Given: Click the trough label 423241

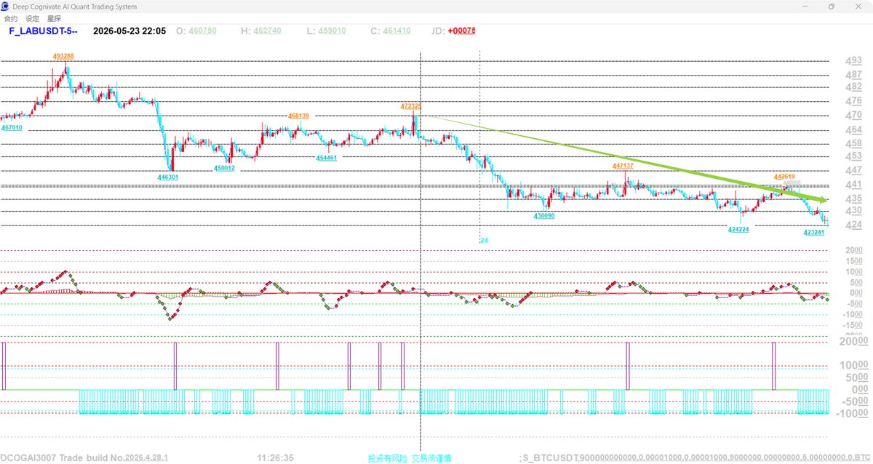Looking at the screenshot, I should coord(813,233).
